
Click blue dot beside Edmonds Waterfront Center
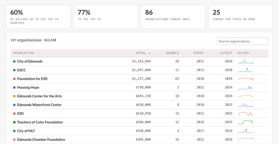click(x=14, y=105)
